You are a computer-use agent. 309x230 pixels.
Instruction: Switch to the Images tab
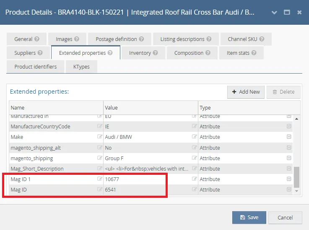pos(67,39)
